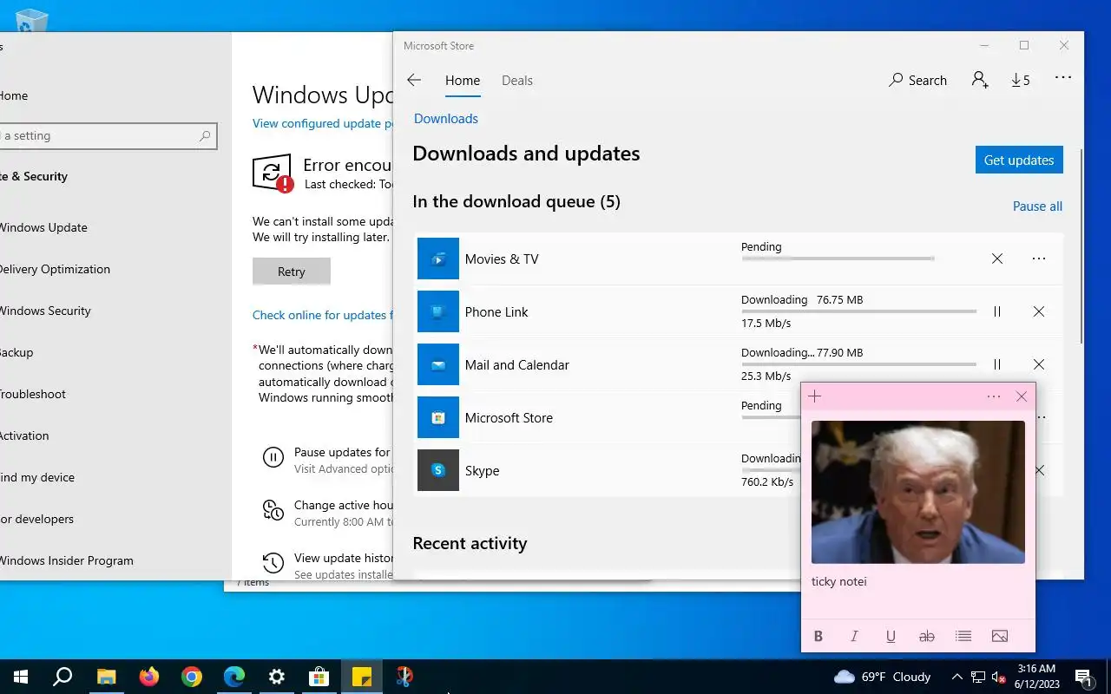Pause the Mail and Calendar download

[x=997, y=364]
